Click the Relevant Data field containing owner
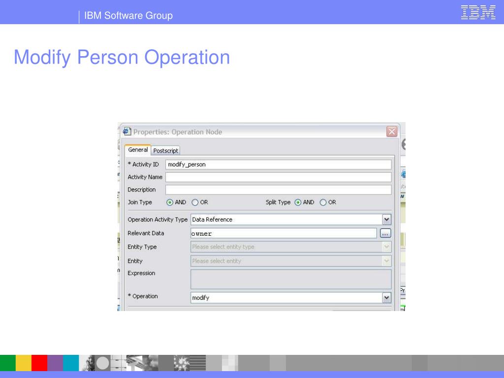The width and height of the screenshot is (504, 378). (283, 233)
